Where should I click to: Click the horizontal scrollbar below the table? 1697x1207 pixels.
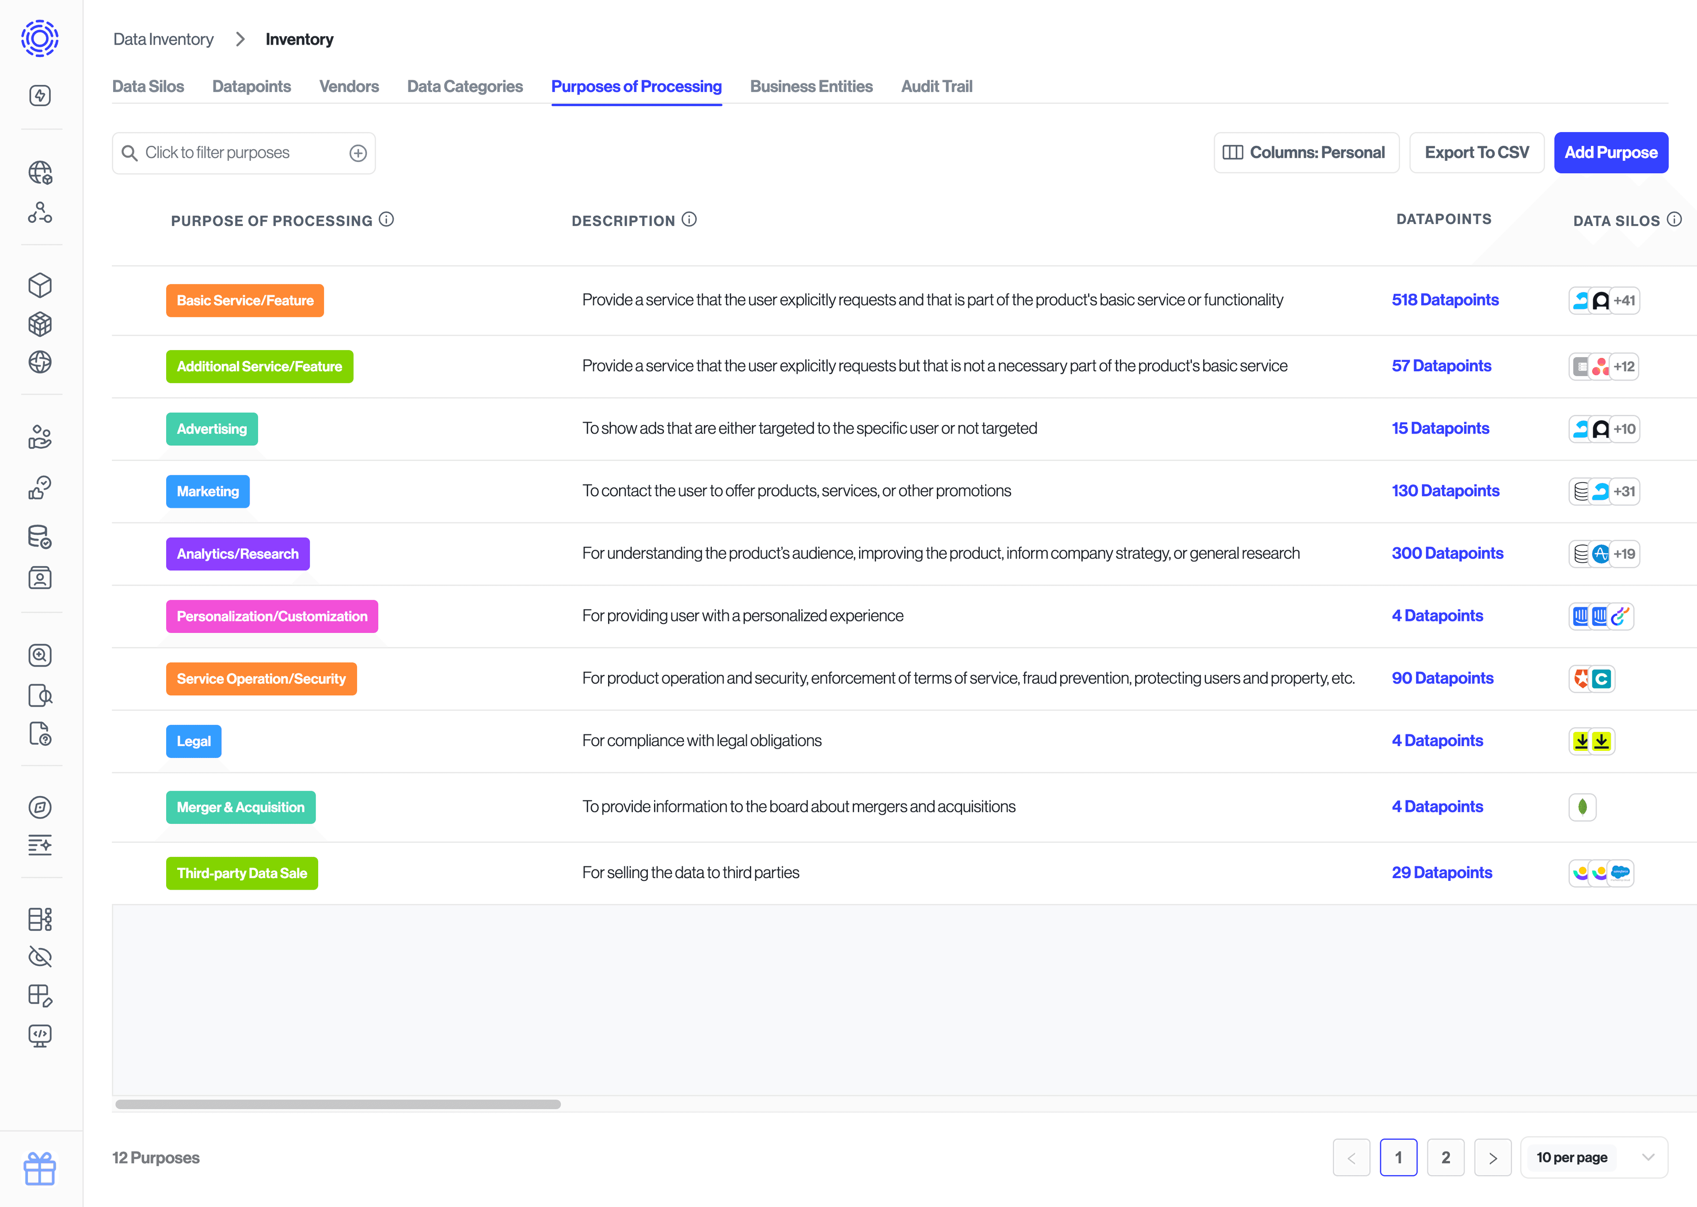click(x=338, y=1104)
